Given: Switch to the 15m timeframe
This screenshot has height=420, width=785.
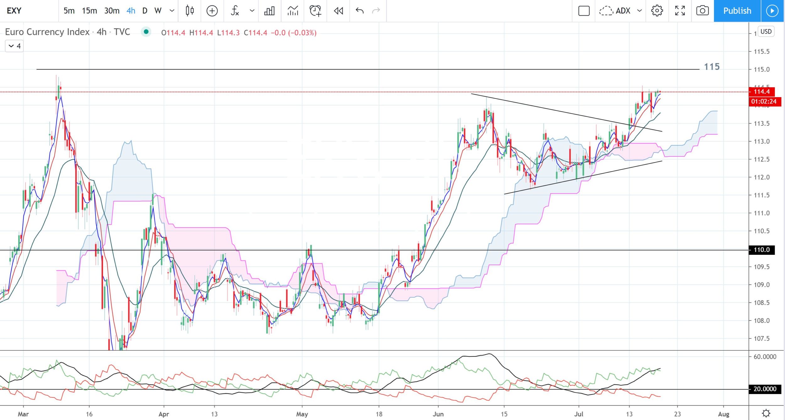Looking at the screenshot, I should pyautogui.click(x=89, y=11).
